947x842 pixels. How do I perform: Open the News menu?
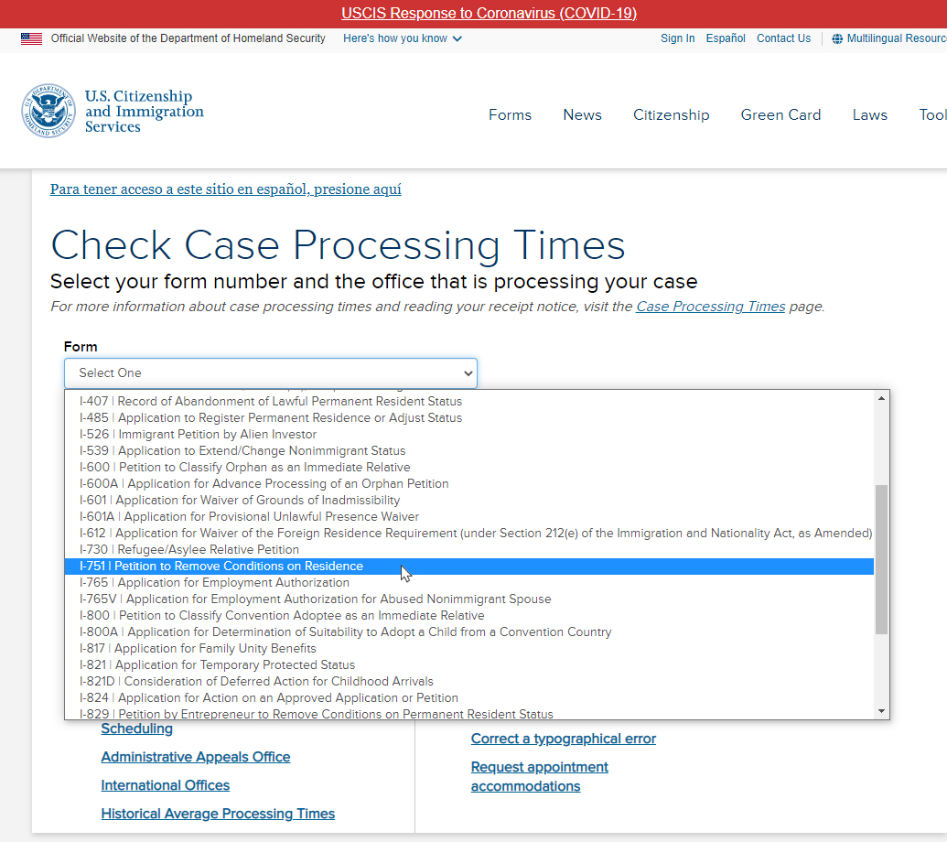pyautogui.click(x=582, y=114)
